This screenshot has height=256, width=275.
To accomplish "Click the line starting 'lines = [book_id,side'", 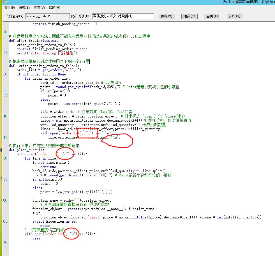I will click(101, 129).
